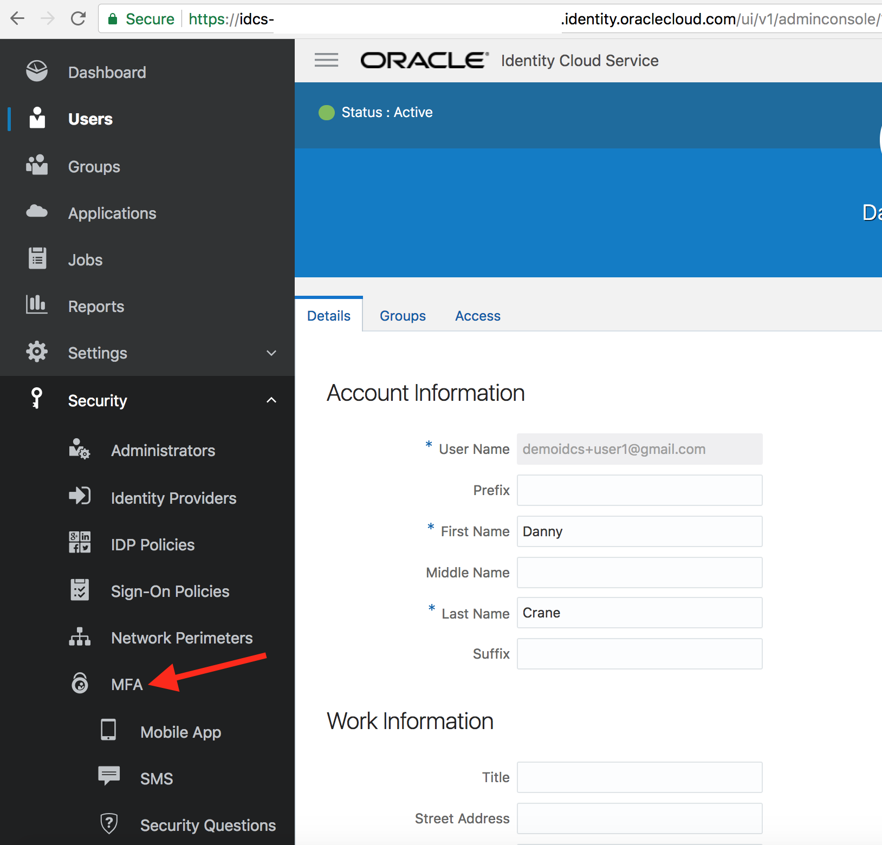The image size is (882, 845).
Task: Switch to the Access tab
Action: (x=478, y=316)
